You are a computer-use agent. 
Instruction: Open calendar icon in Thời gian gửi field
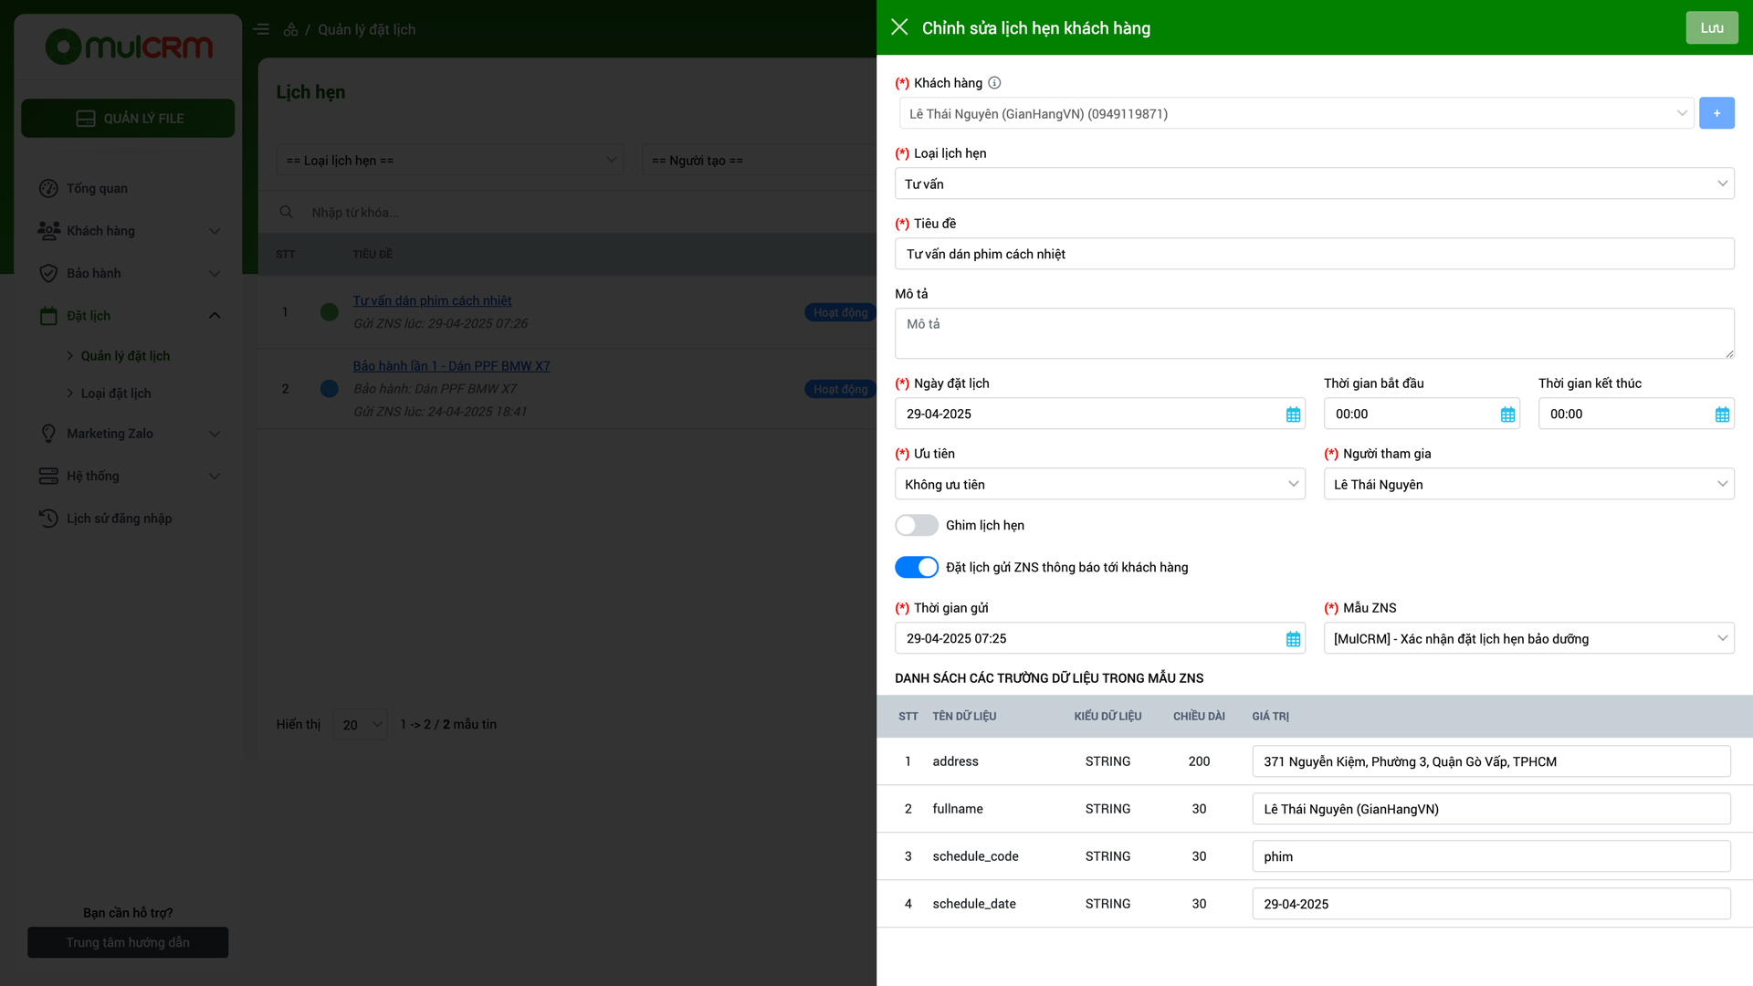1293,639
